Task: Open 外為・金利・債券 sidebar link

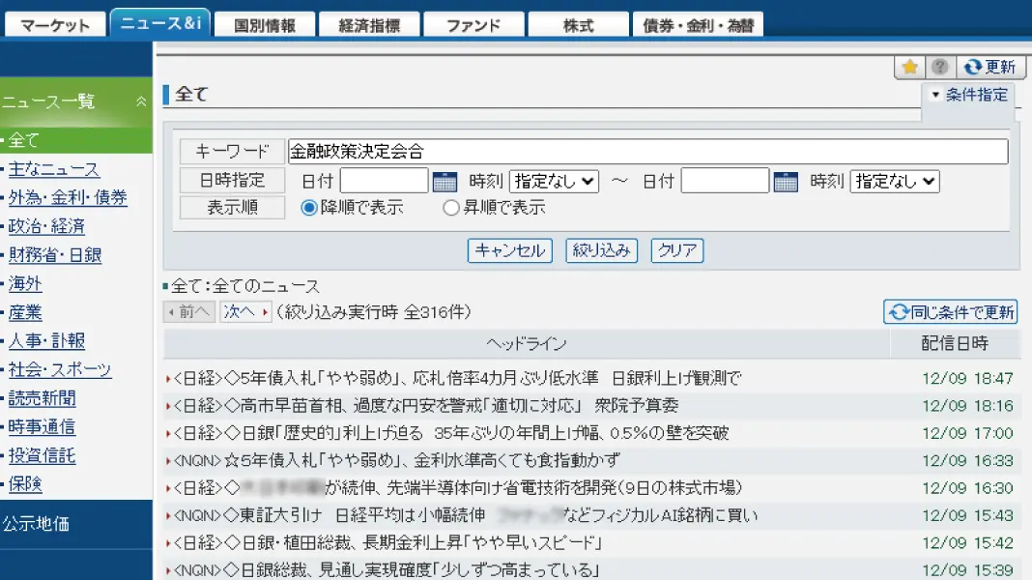Action: click(68, 197)
